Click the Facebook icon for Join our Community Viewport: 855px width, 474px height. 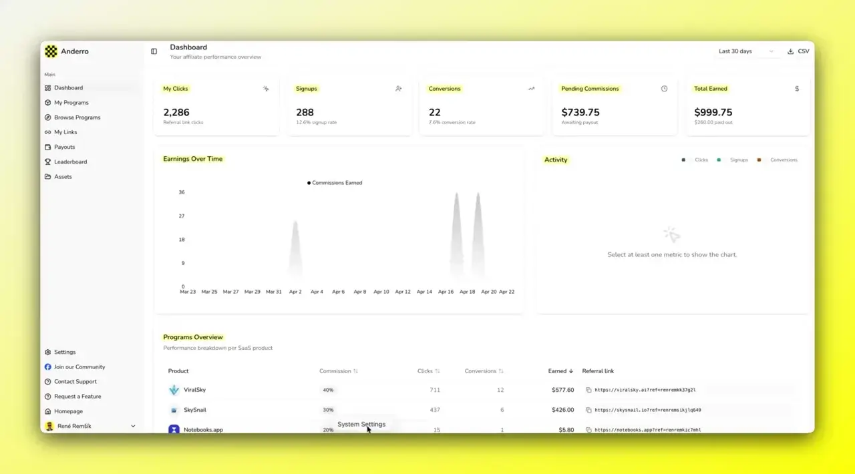pyautogui.click(x=47, y=367)
